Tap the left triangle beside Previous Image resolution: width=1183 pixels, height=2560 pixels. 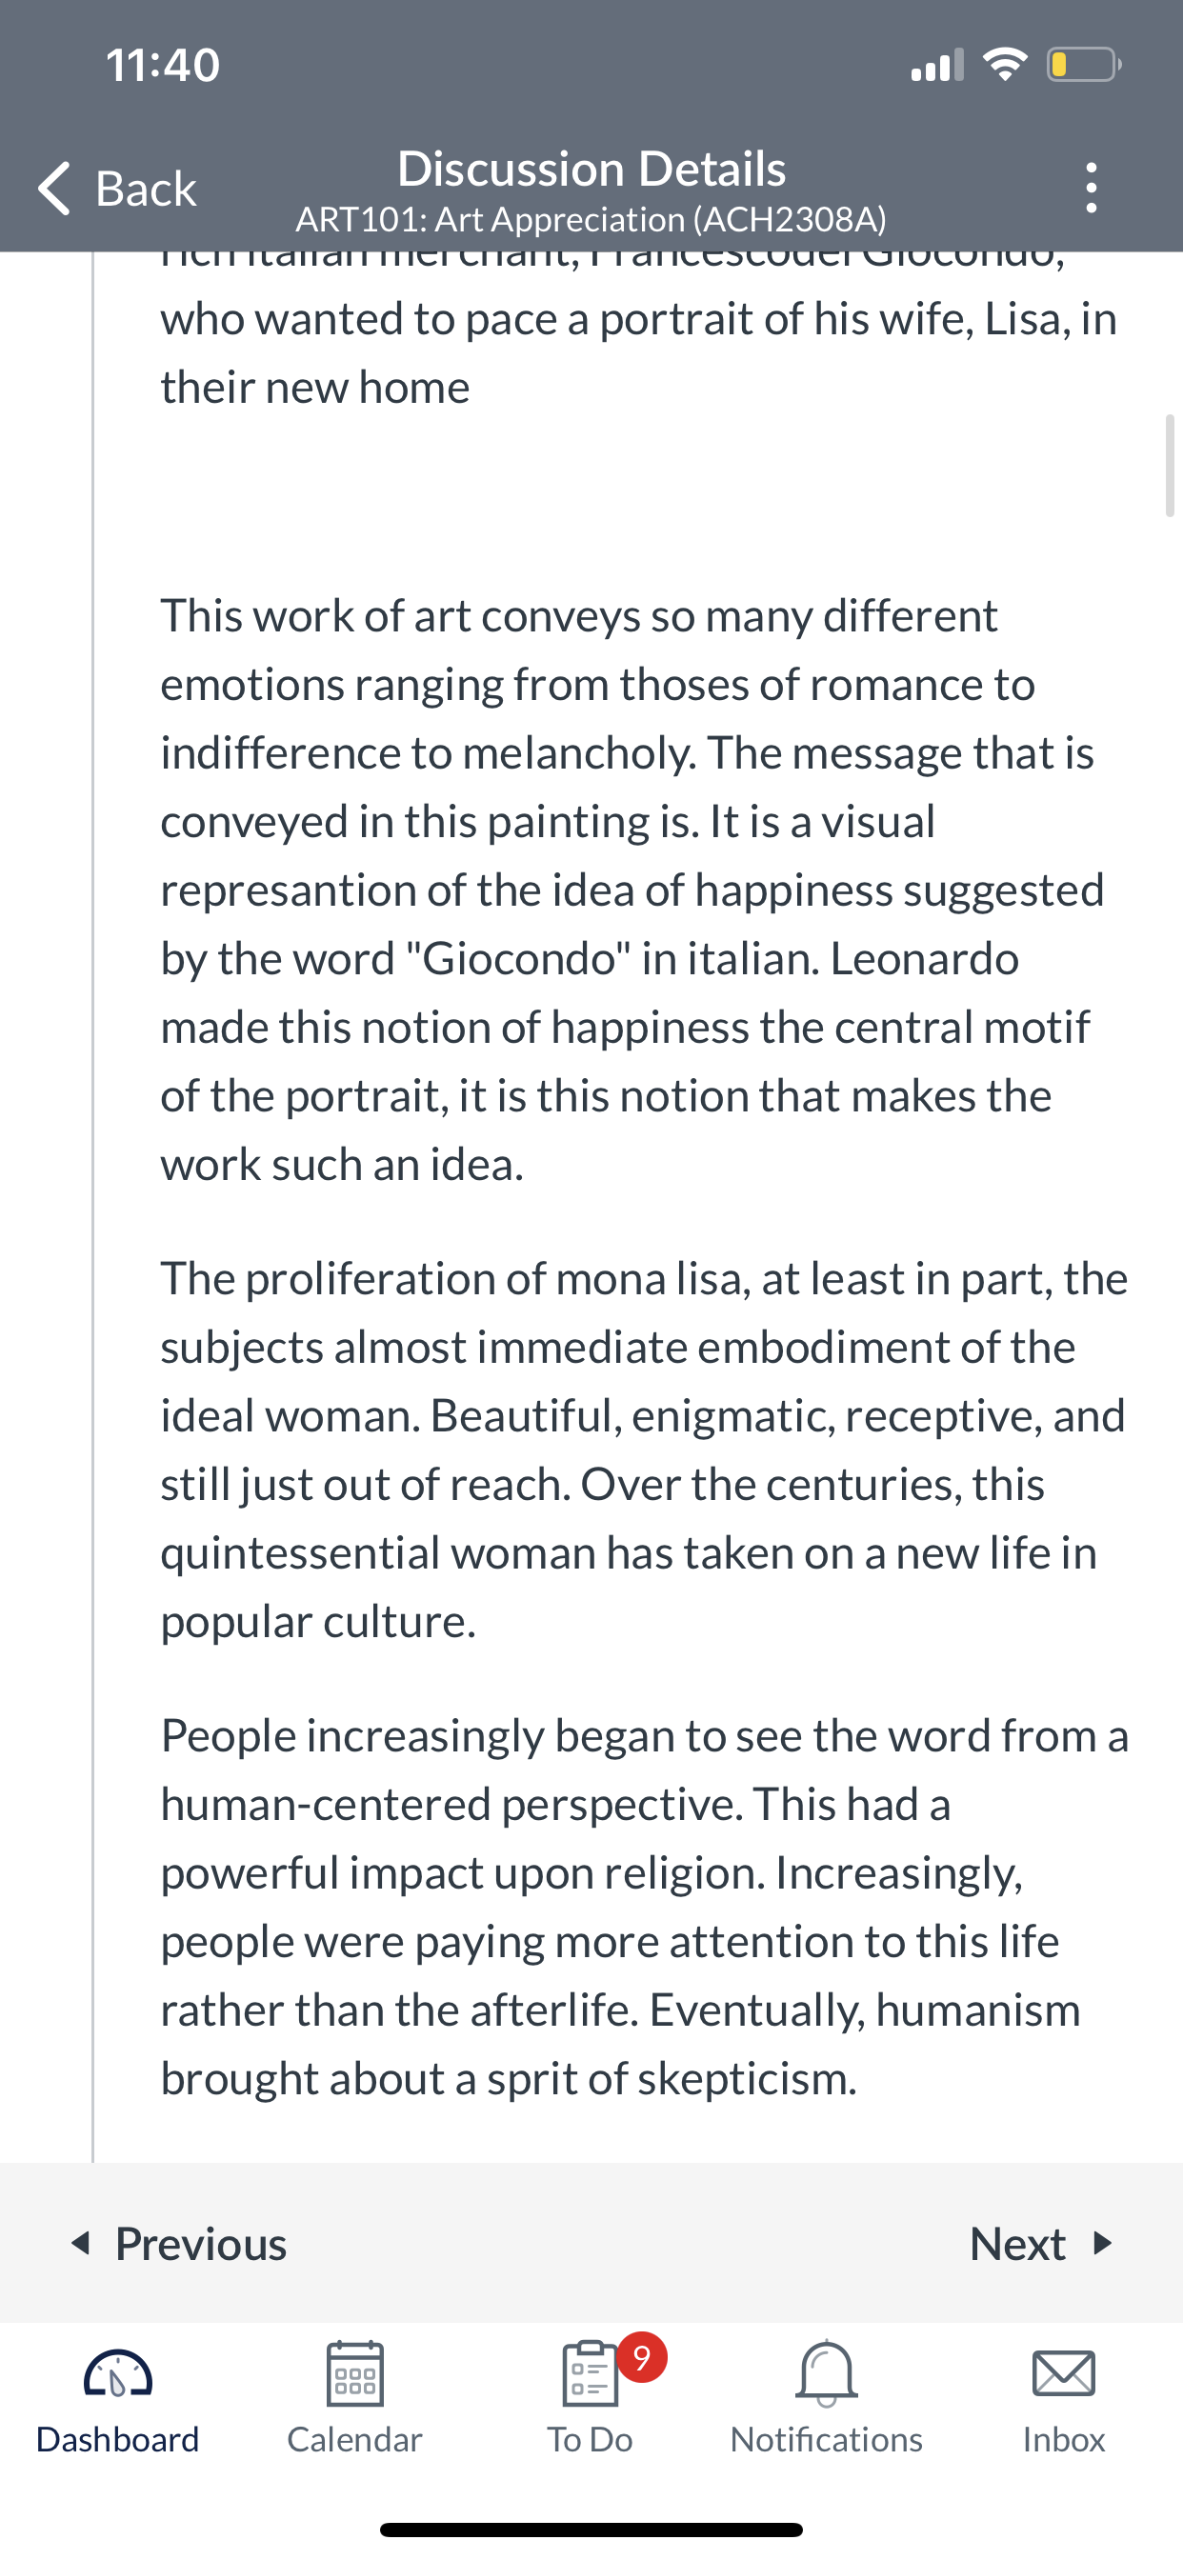click(x=82, y=2243)
